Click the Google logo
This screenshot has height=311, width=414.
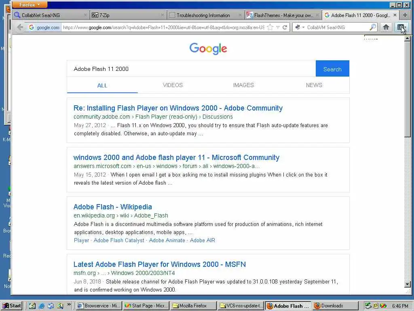point(208,49)
